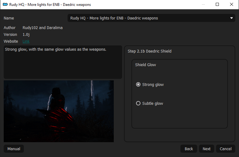Screen dimensions: 239x157
Task: Close the installer window
Action: [x=231, y=4]
